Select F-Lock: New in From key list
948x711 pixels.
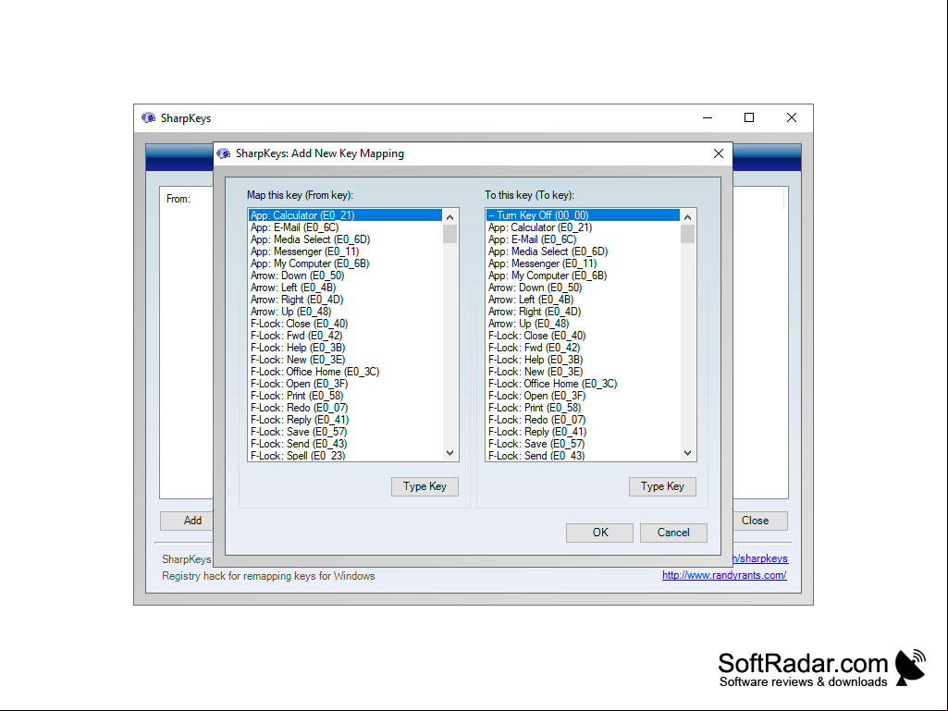[345, 360]
